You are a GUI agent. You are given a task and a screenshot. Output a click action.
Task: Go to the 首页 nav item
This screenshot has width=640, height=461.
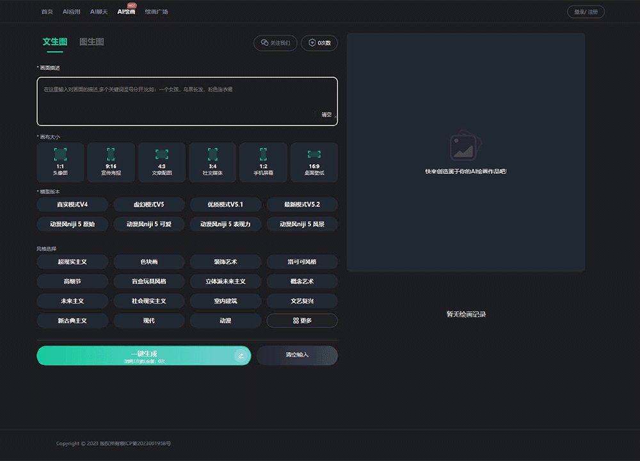click(x=47, y=12)
